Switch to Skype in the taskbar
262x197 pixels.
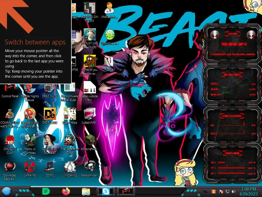click(x=106, y=191)
